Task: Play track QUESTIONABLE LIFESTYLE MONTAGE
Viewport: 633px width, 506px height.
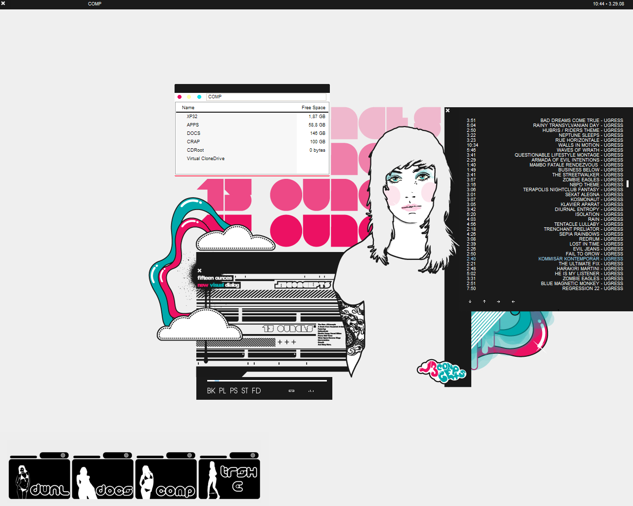Action: [x=569, y=155]
